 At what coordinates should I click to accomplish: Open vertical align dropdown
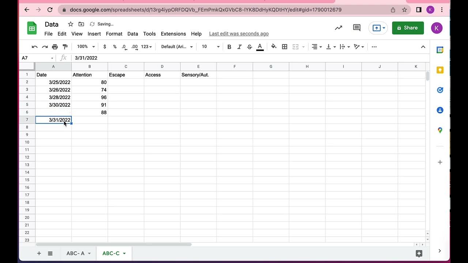(x=331, y=47)
